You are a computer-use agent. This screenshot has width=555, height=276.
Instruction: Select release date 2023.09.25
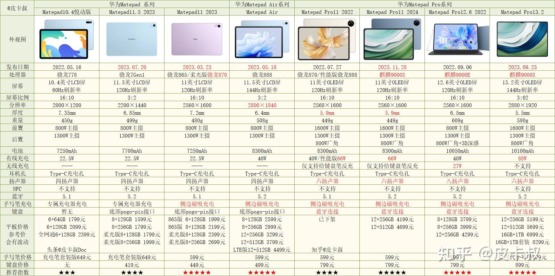[x=522, y=67]
